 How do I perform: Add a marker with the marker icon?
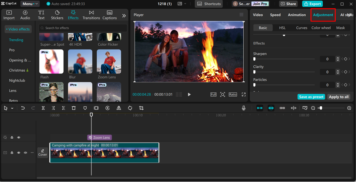coord(85,108)
